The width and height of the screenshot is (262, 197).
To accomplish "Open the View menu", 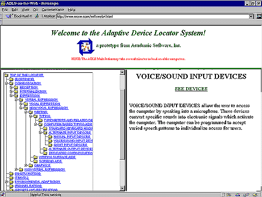I will [x=25, y=10].
